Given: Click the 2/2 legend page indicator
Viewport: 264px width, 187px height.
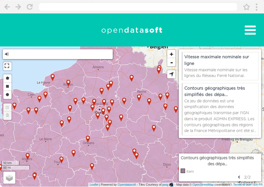Looking at the screenshot, I should pyautogui.click(x=247, y=177).
